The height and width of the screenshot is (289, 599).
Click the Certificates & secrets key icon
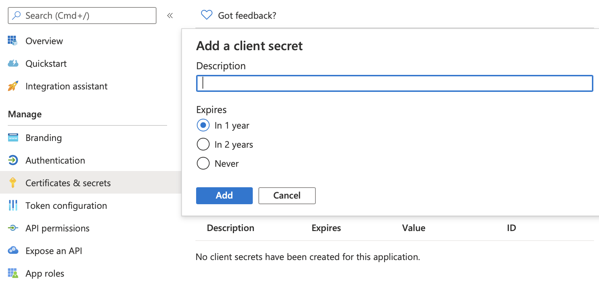(x=13, y=183)
